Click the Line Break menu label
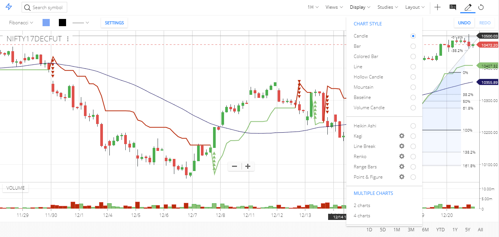This screenshot has width=499, height=237. coord(365,146)
